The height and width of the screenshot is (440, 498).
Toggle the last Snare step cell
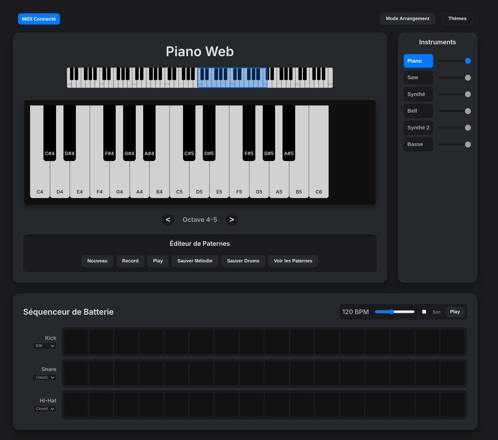tap(452, 374)
